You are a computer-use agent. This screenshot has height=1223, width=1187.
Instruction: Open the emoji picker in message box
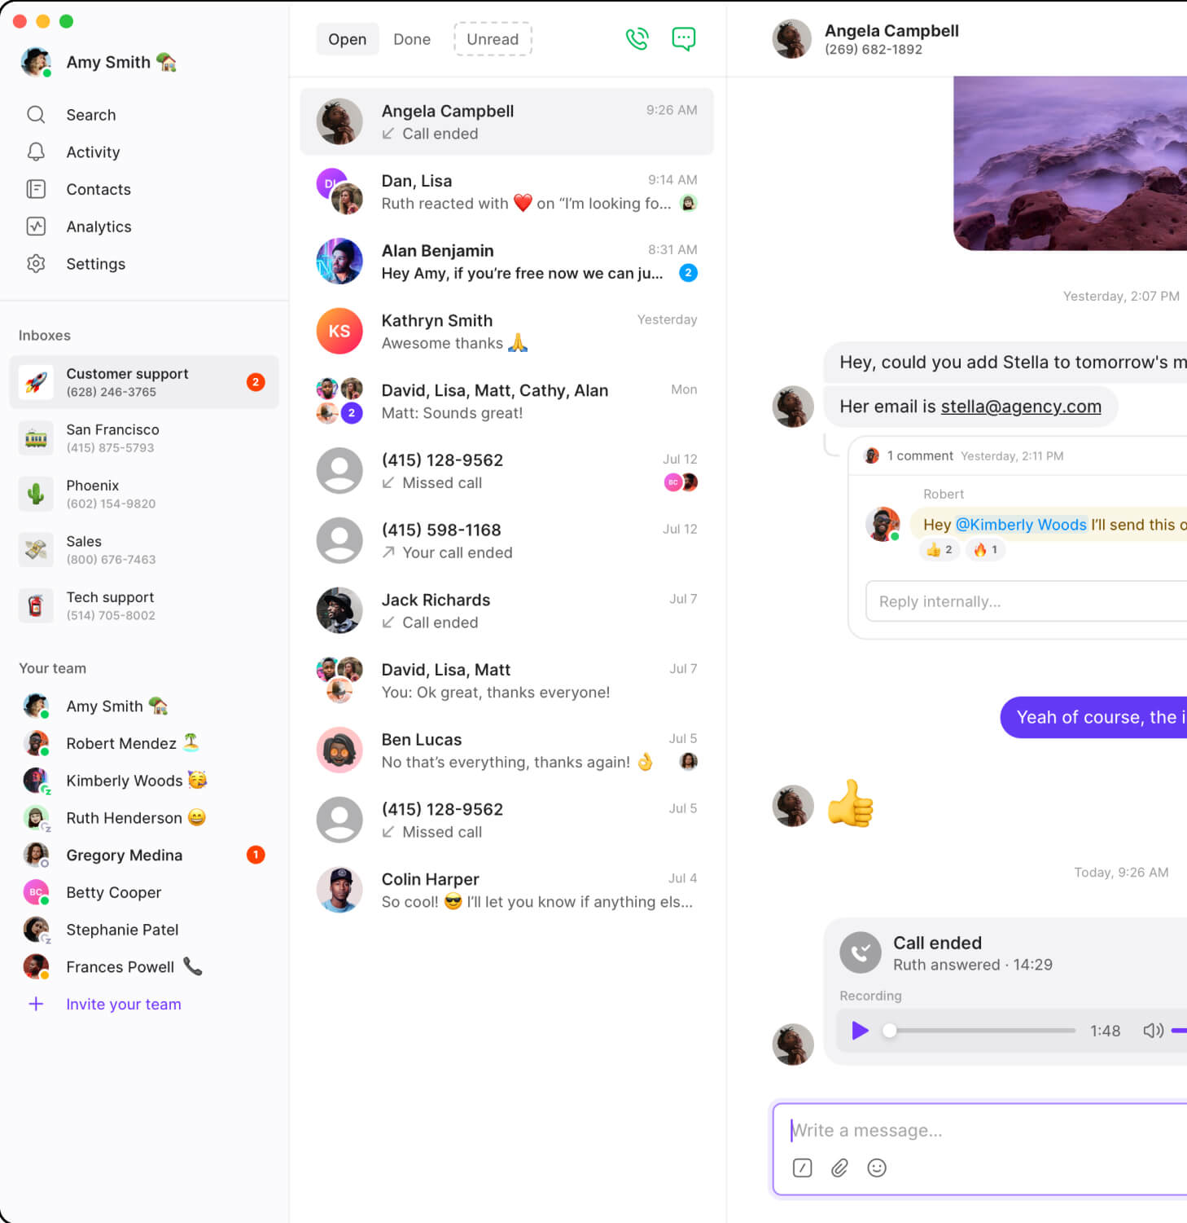coord(877,1168)
